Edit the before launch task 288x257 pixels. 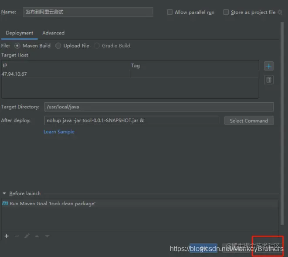point(27,236)
